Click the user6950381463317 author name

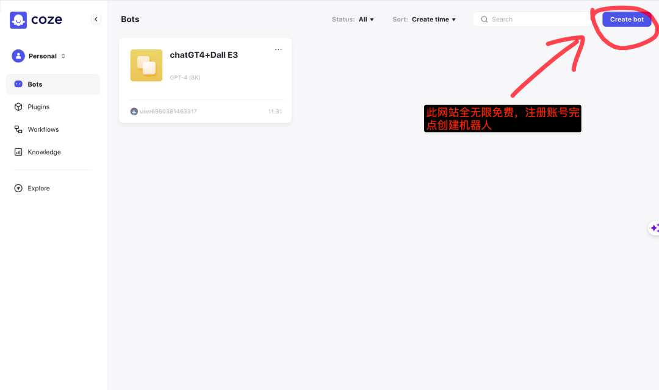point(168,111)
